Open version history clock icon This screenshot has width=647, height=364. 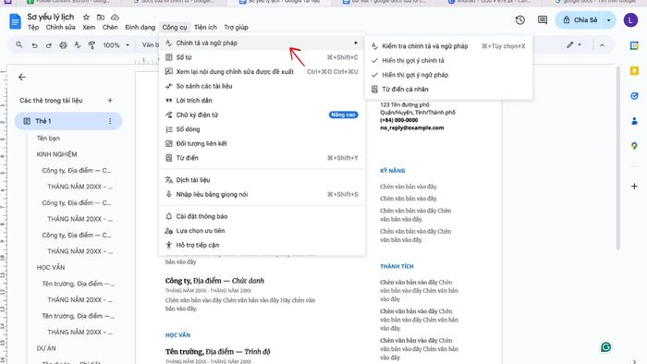coord(519,19)
